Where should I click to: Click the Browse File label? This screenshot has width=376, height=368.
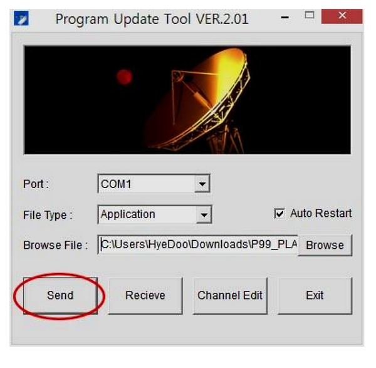click(x=55, y=245)
